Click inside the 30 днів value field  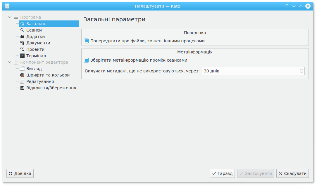click(x=249, y=71)
